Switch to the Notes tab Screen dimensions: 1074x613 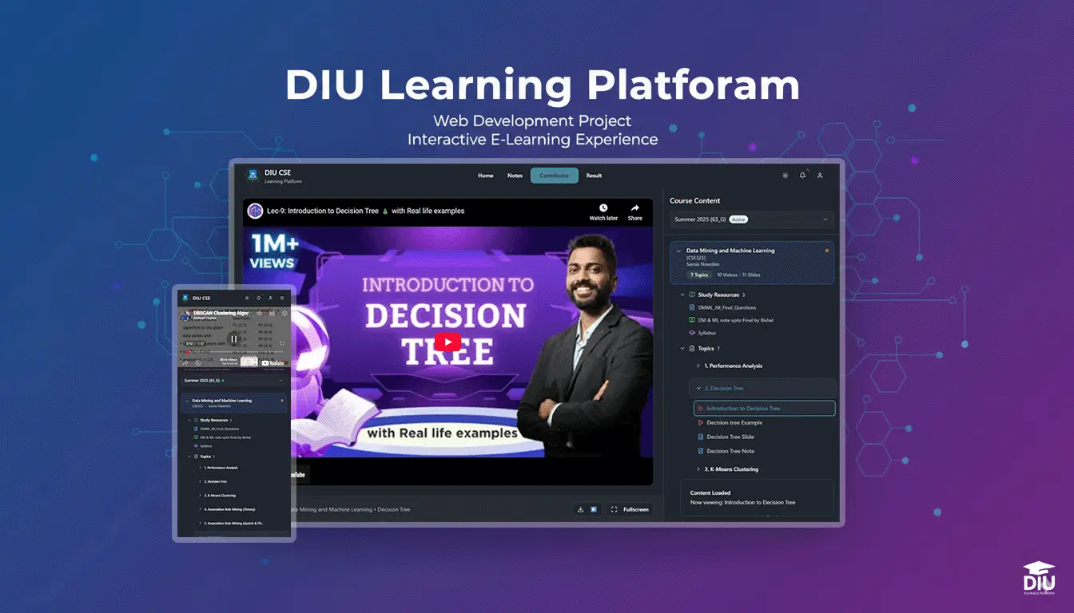tap(515, 175)
